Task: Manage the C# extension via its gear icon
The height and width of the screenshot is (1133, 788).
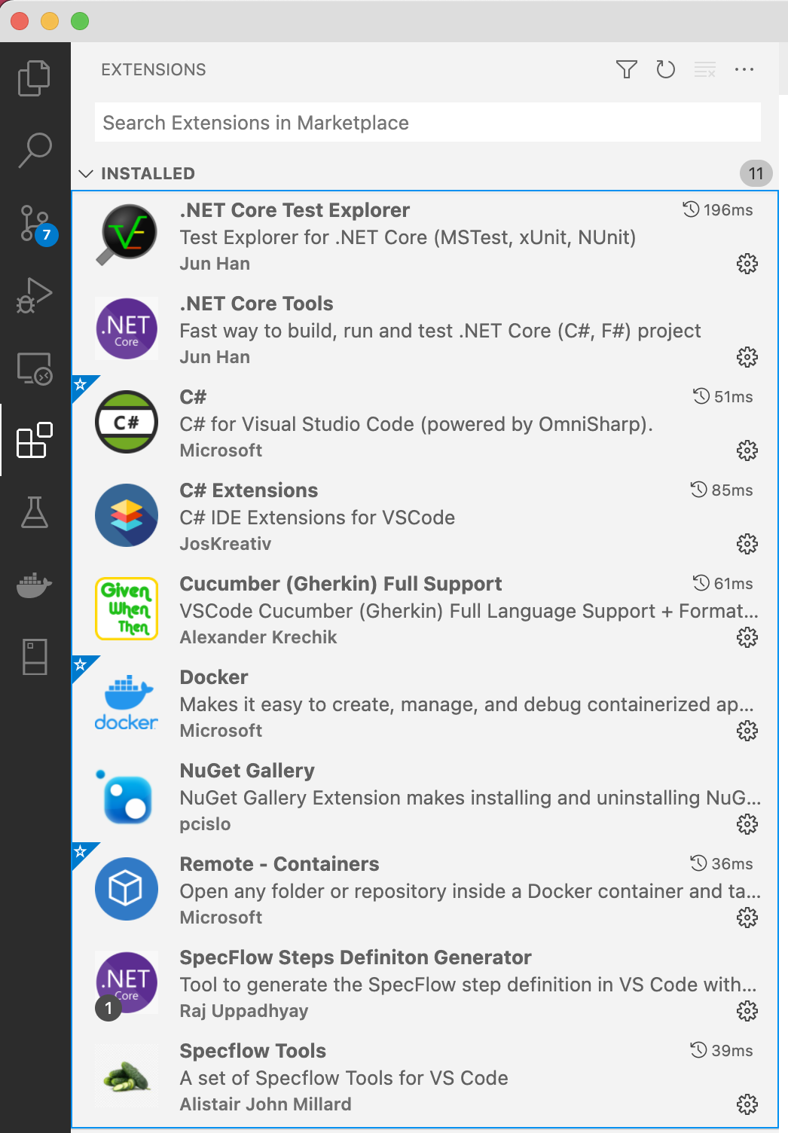Action: pyautogui.click(x=747, y=450)
